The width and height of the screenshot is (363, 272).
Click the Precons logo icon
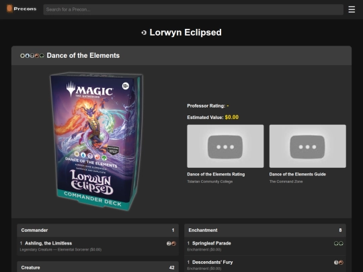pyautogui.click(x=9, y=9)
